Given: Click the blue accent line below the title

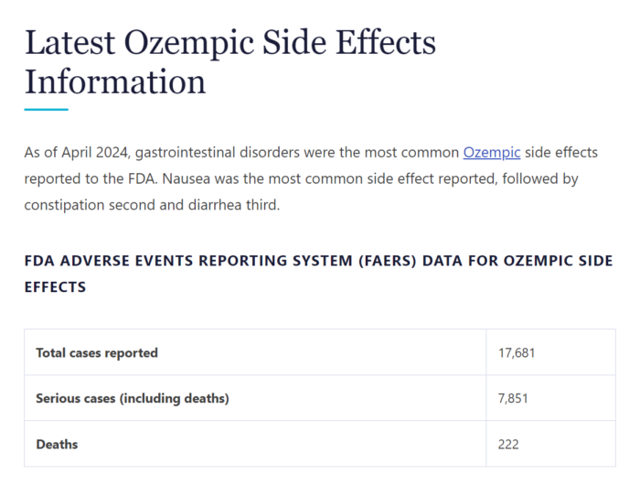Looking at the screenshot, I should point(46,110).
